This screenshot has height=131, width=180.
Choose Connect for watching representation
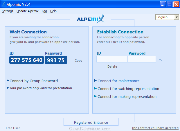coord(128,89)
